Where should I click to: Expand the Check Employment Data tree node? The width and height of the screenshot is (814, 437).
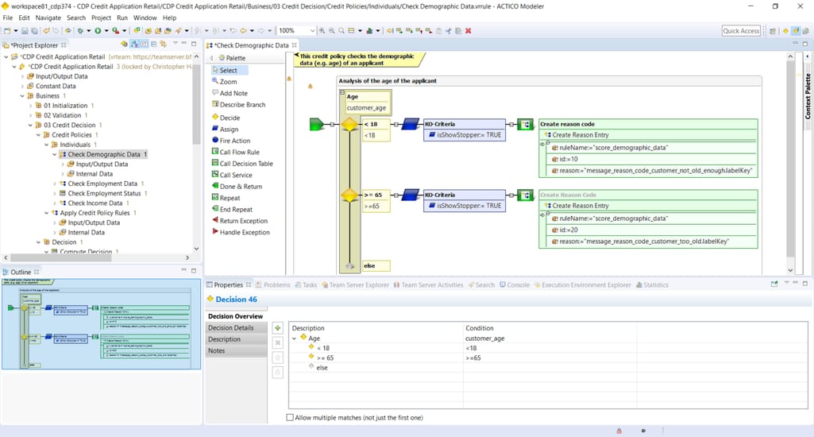coord(55,184)
